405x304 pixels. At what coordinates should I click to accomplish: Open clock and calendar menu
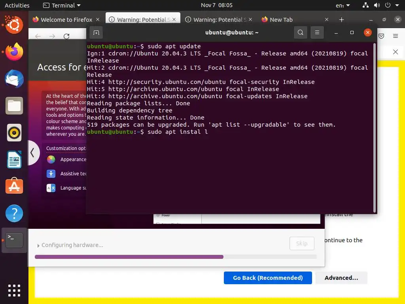(216, 5)
